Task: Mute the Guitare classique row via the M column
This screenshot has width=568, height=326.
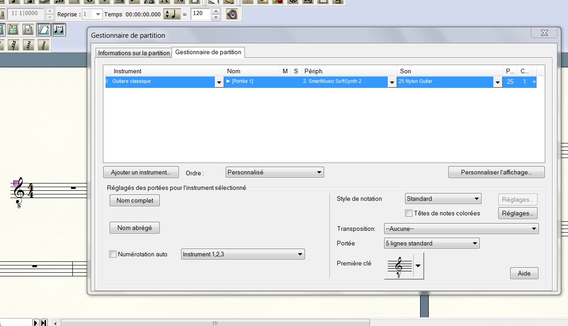Action: tap(285, 82)
